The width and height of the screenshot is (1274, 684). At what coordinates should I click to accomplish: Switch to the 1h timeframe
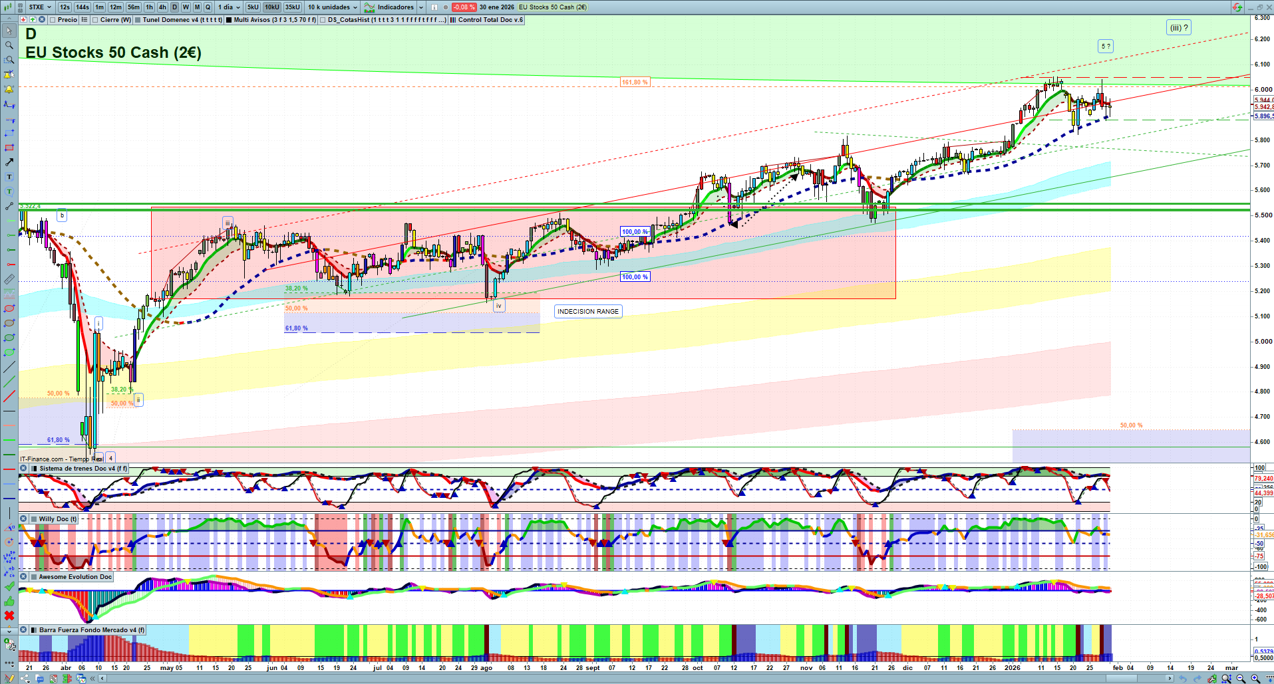click(149, 7)
